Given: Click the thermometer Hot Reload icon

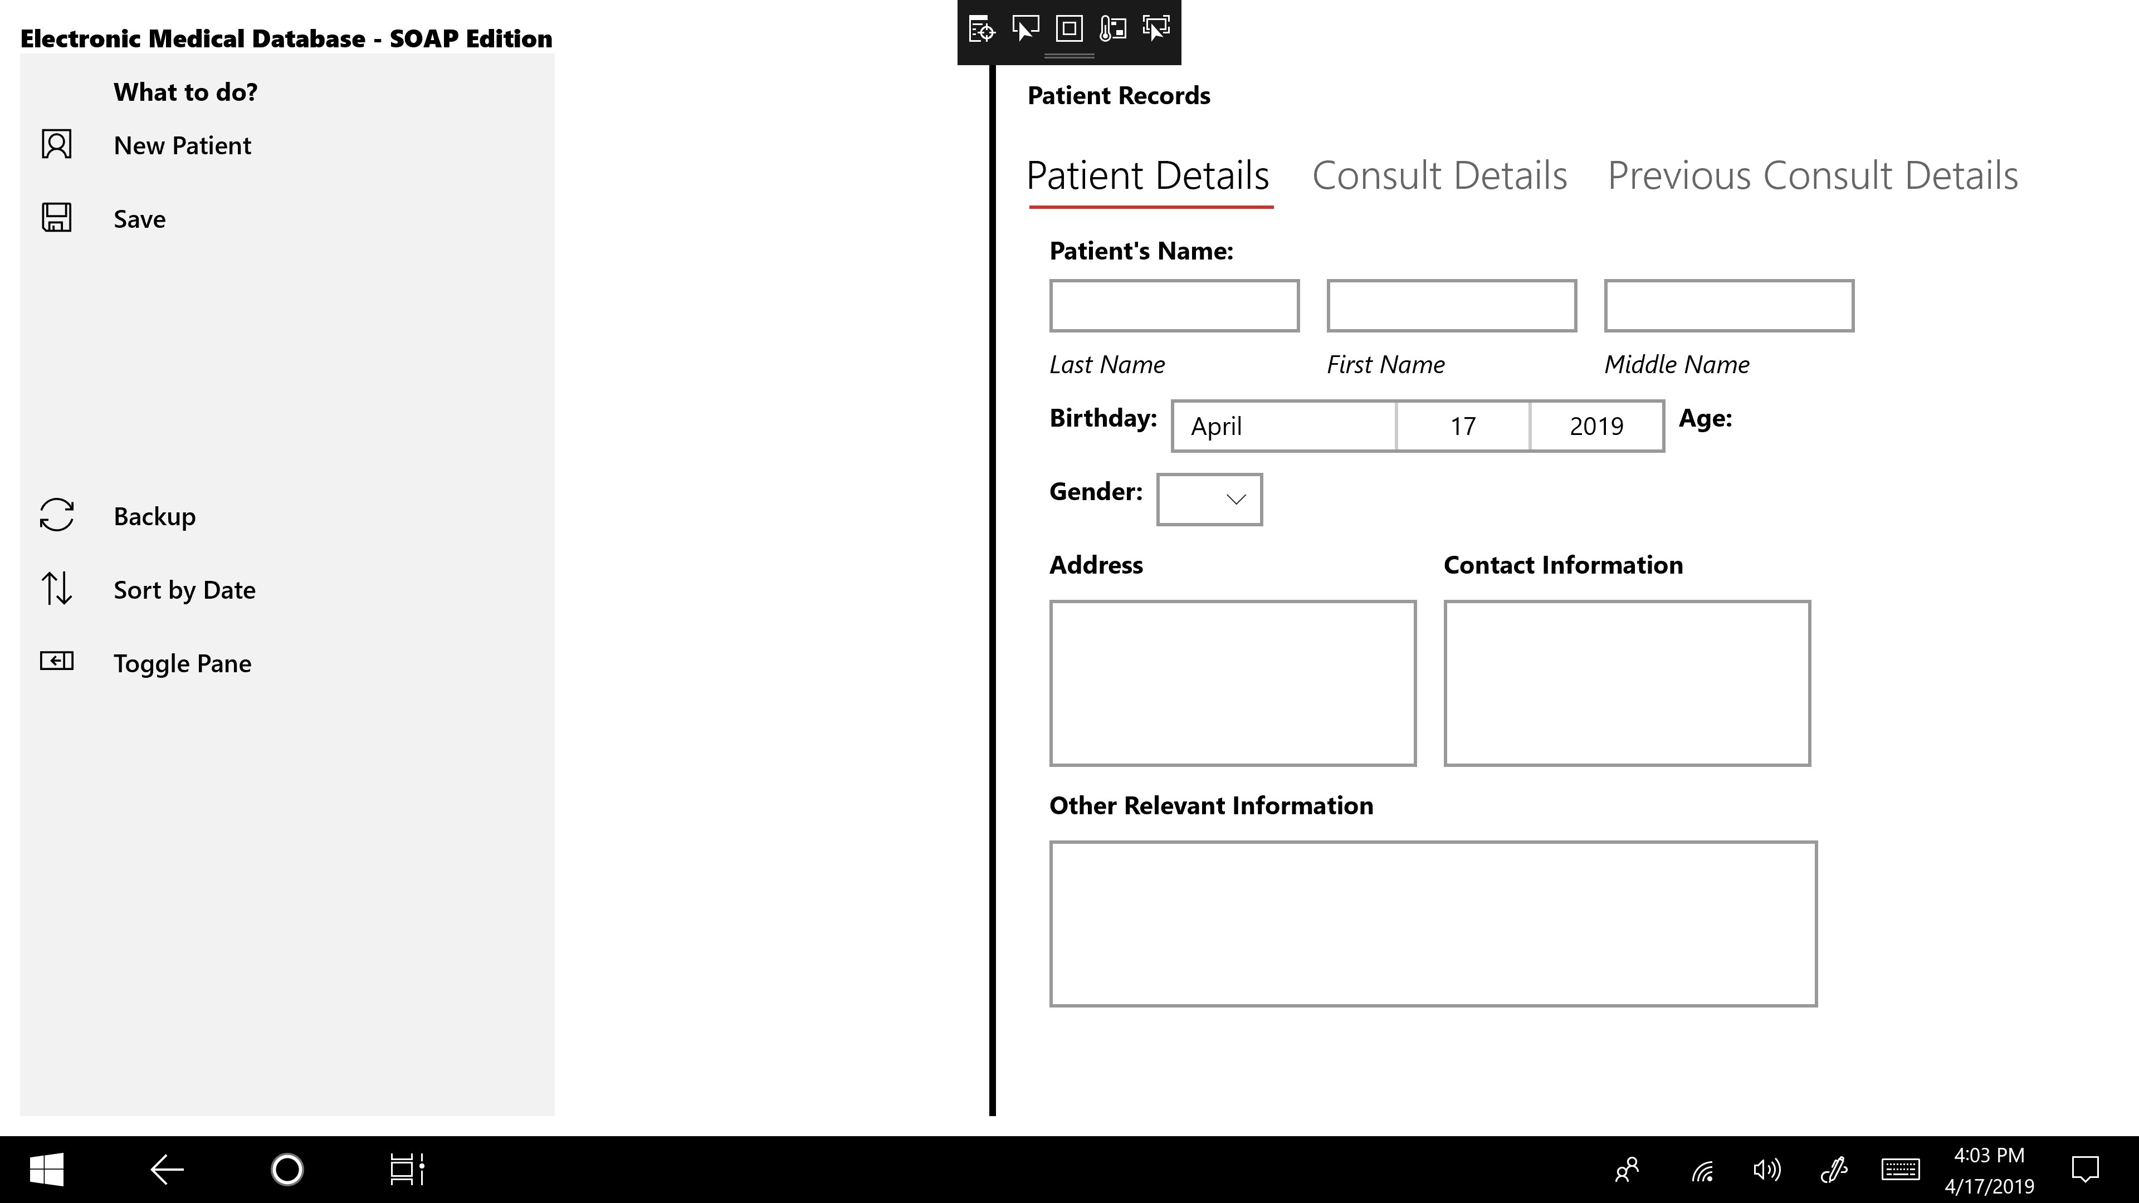Looking at the screenshot, I should [1113, 29].
